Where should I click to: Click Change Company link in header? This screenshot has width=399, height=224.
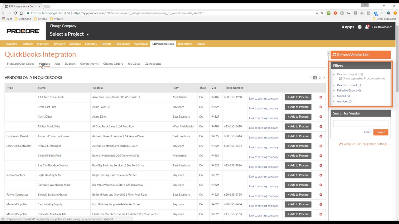pos(63,26)
